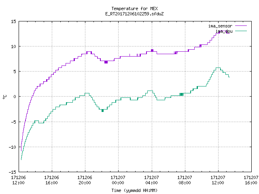
Task: Click the x-axis label 171206 16:00
Action: (x=51, y=180)
